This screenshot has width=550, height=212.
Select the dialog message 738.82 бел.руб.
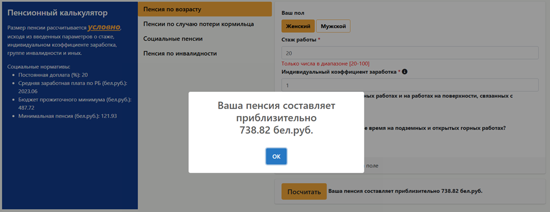coord(276,130)
